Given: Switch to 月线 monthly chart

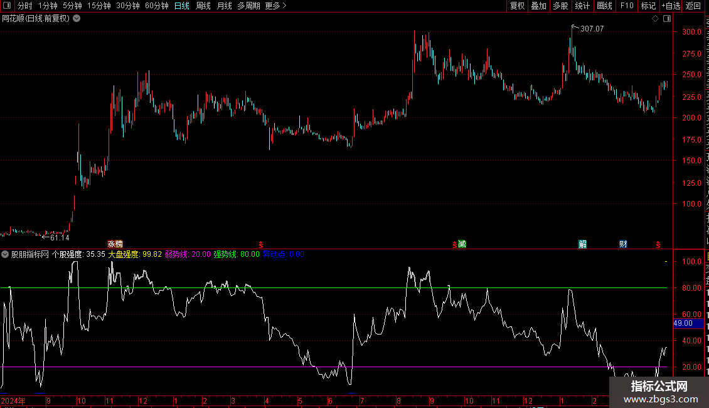Looking at the screenshot, I should click(224, 6).
